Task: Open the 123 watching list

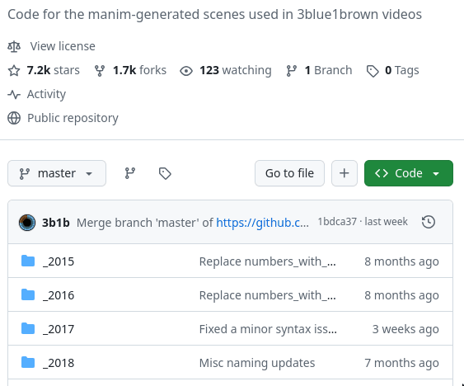Action: (235, 70)
